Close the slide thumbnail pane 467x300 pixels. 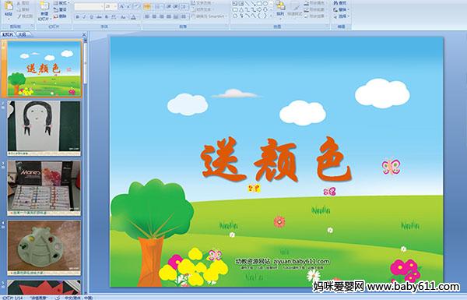coord(84,34)
